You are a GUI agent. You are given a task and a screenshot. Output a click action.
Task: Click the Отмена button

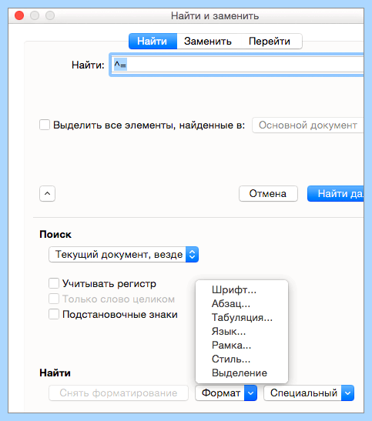click(x=268, y=194)
